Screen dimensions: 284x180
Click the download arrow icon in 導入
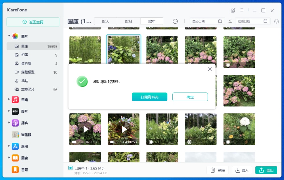[237, 170]
